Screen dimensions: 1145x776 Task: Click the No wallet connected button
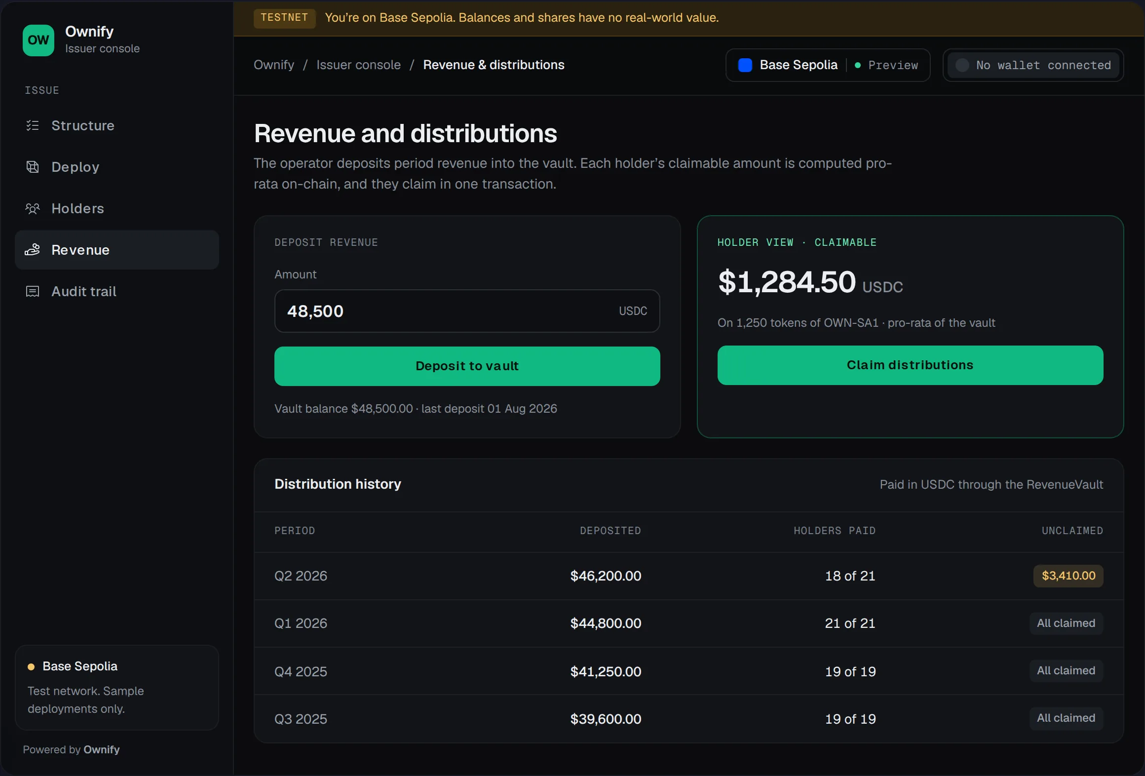point(1033,65)
